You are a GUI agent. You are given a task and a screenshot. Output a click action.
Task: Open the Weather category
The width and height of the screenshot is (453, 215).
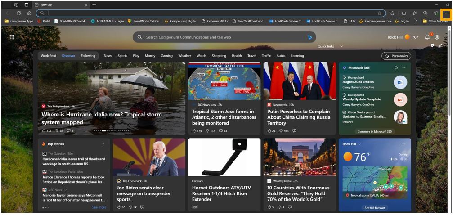[x=184, y=56]
